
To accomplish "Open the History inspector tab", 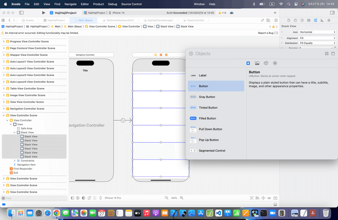I will pos(295,20).
